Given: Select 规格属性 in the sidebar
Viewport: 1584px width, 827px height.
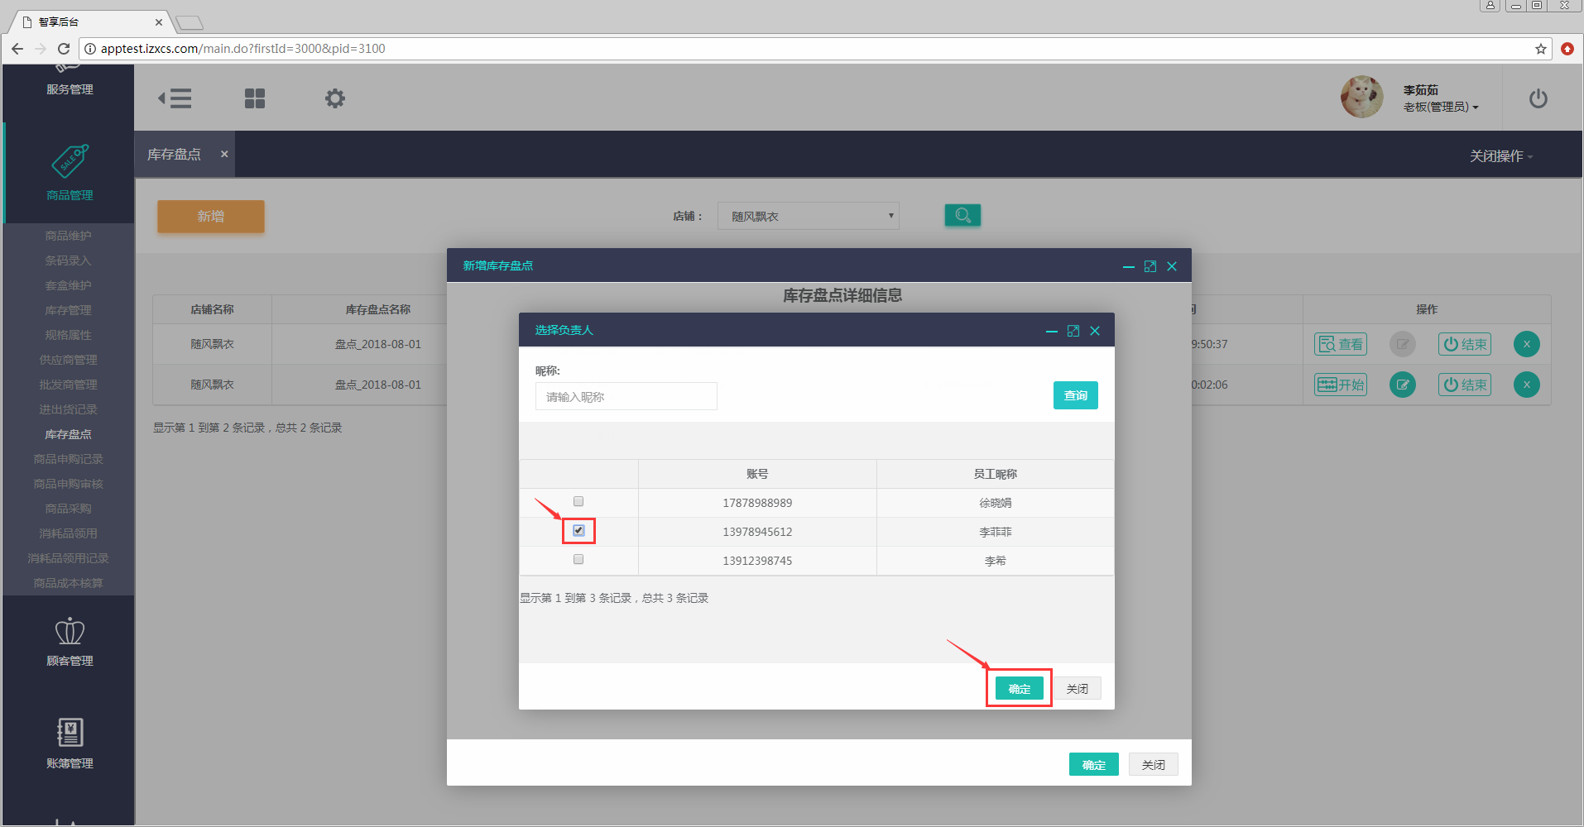Looking at the screenshot, I should (x=69, y=335).
